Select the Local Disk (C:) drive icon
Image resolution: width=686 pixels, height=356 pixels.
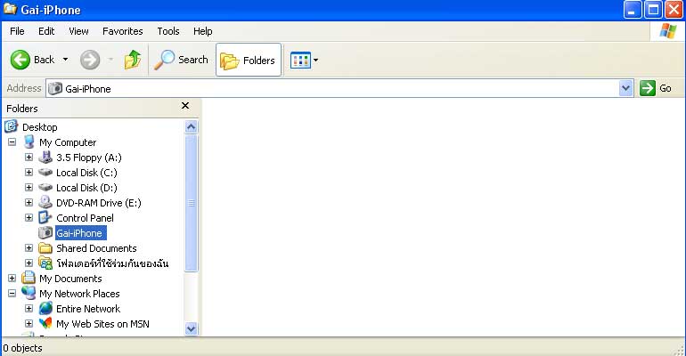coord(45,172)
